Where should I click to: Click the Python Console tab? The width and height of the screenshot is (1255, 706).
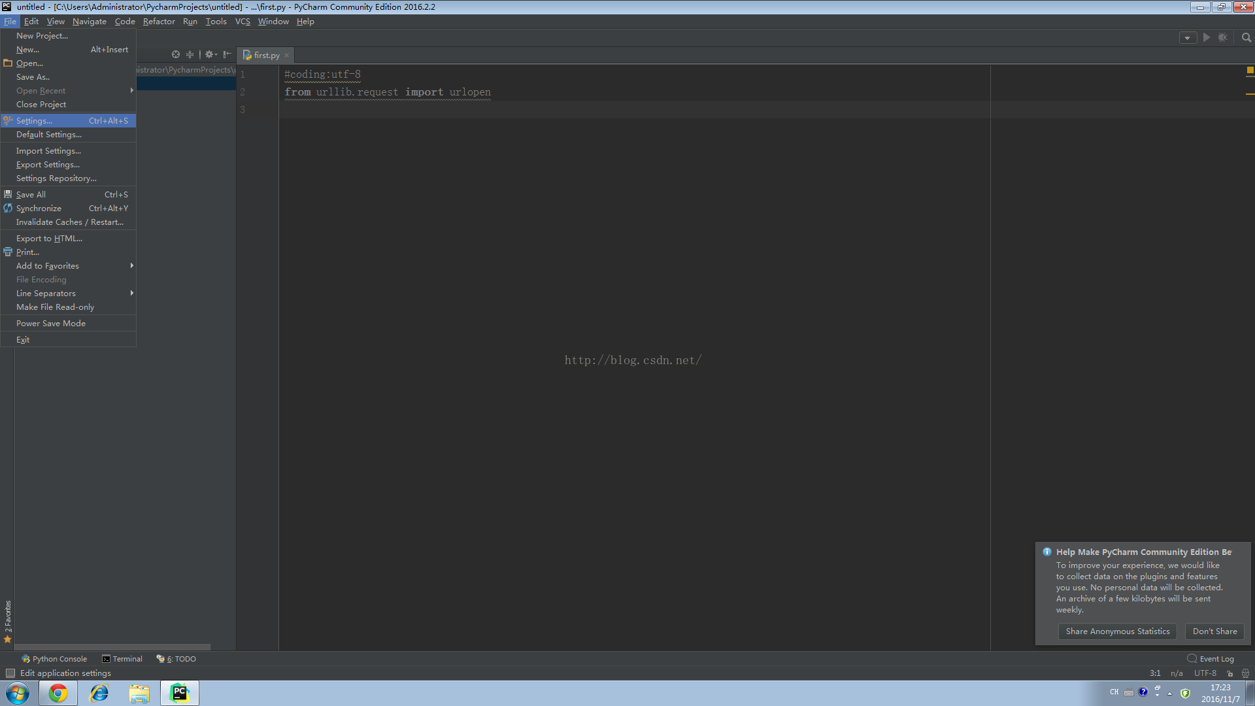coord(54,658)
